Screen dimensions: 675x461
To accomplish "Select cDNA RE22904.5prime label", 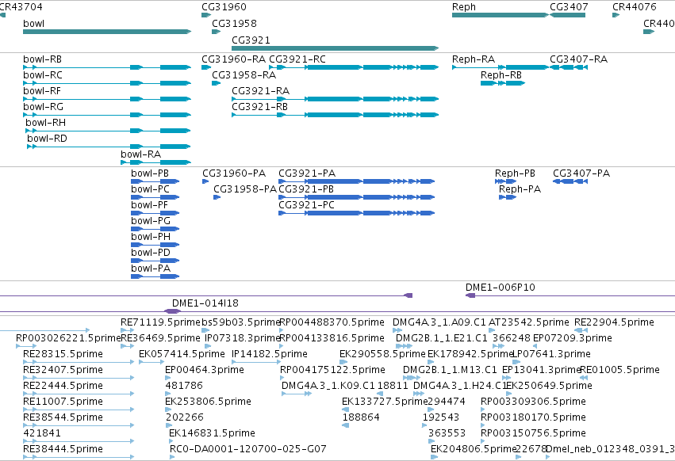I will click(614, 322).
